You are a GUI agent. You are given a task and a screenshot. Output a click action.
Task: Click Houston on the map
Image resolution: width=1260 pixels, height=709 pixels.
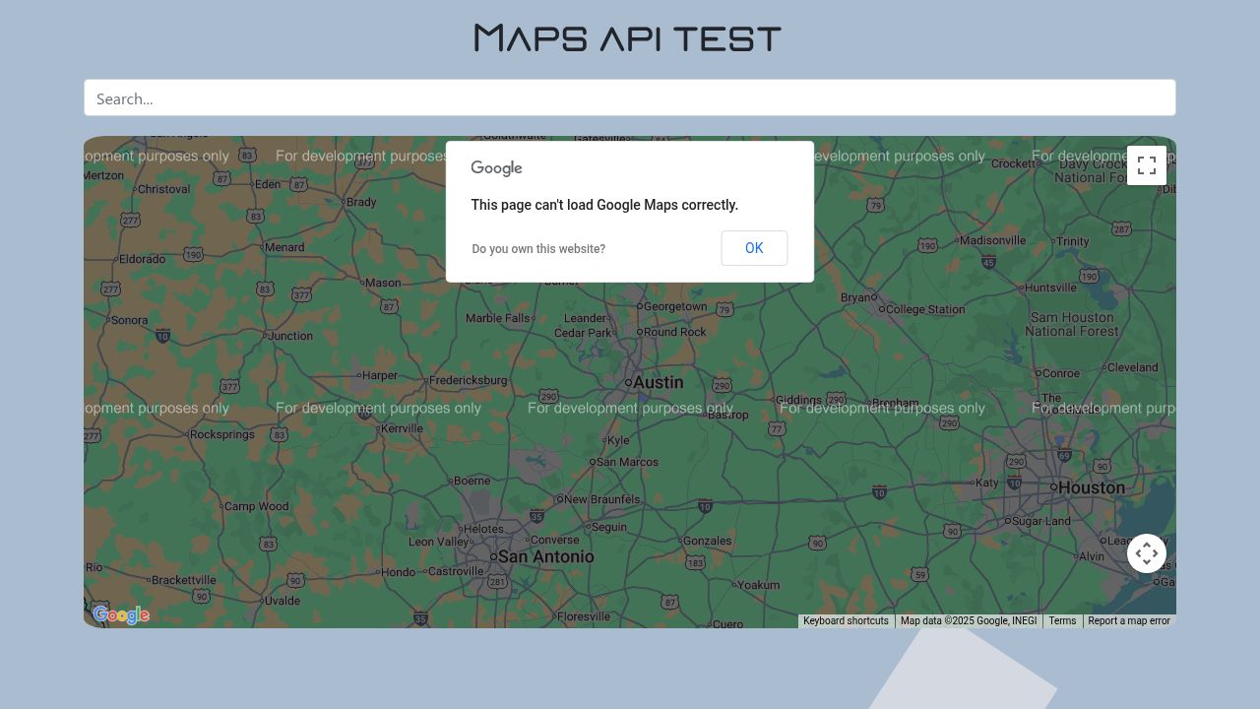tap(1090, 487)
